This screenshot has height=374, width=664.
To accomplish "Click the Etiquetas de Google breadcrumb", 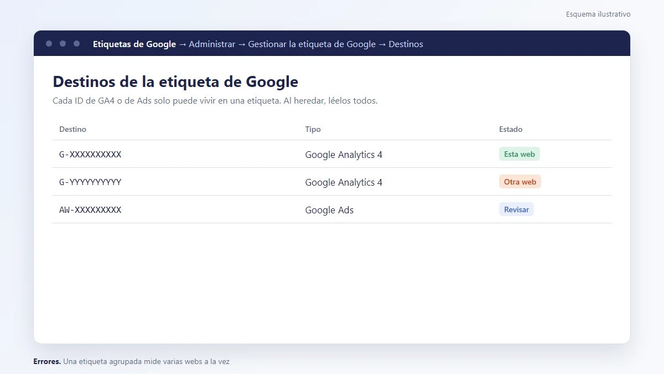I will (134, 44).
